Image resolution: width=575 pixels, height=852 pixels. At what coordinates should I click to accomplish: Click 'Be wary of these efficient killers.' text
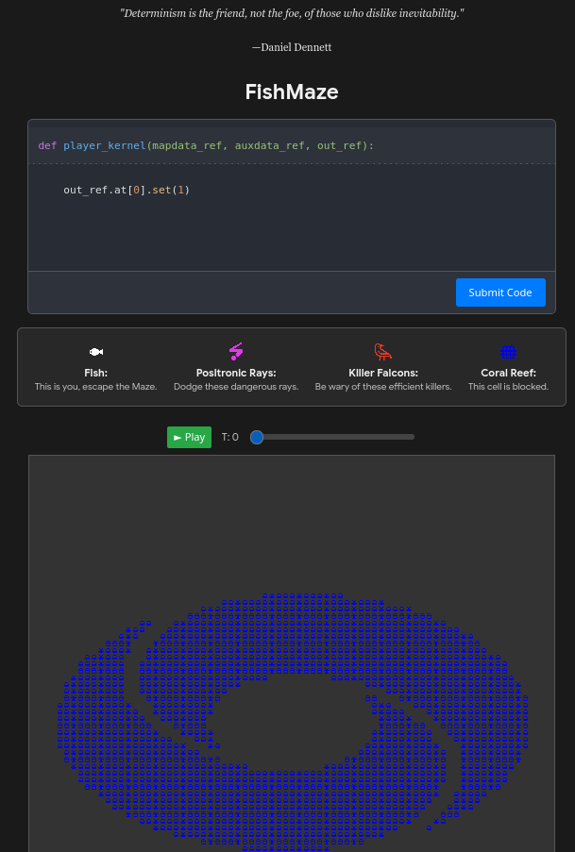point(383,387)
